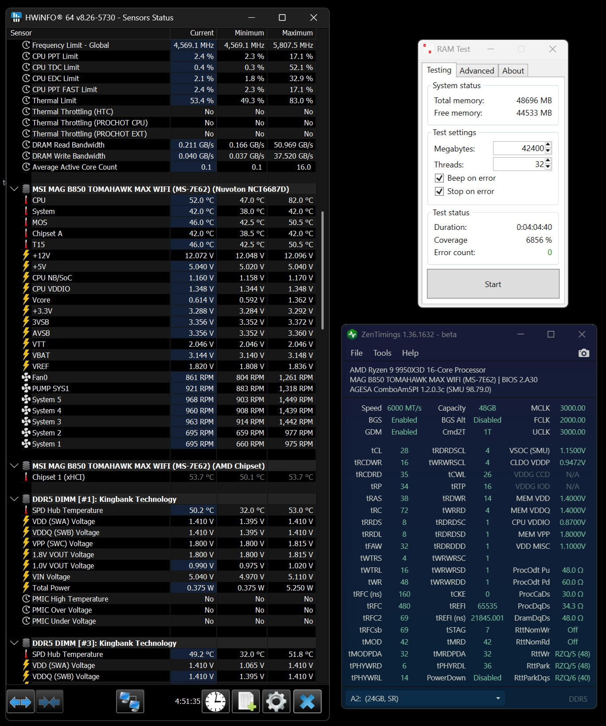The width and height of the screenshot is (606, 726).
Task: Click the blue X close sensors icon
Action: click(x=307, y=702)
